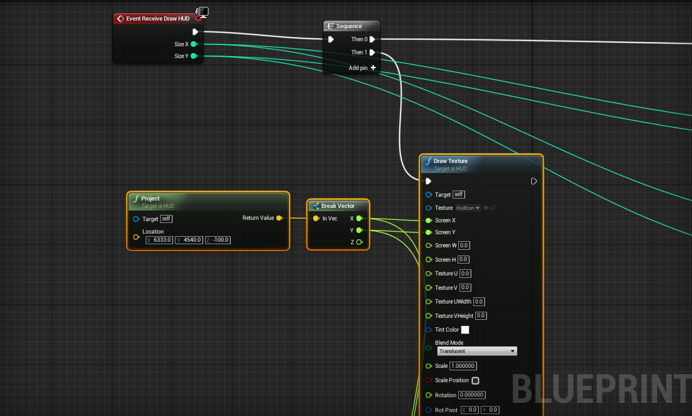Click the Break Vector Z output pin
Viewport: 692px width, 416px height.
point(359,242)
